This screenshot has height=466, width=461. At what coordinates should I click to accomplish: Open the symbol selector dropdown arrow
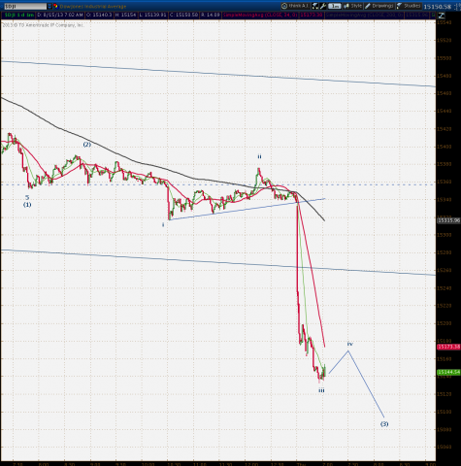(x=49, y=6)
